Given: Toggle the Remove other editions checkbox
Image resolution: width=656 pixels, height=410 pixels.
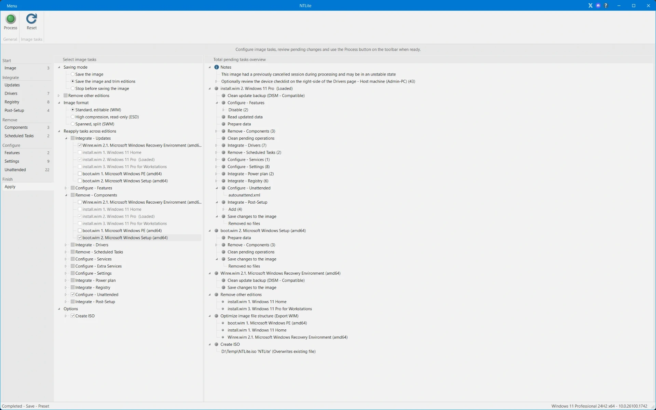Looking at the screenshot, I should point(66,96).
